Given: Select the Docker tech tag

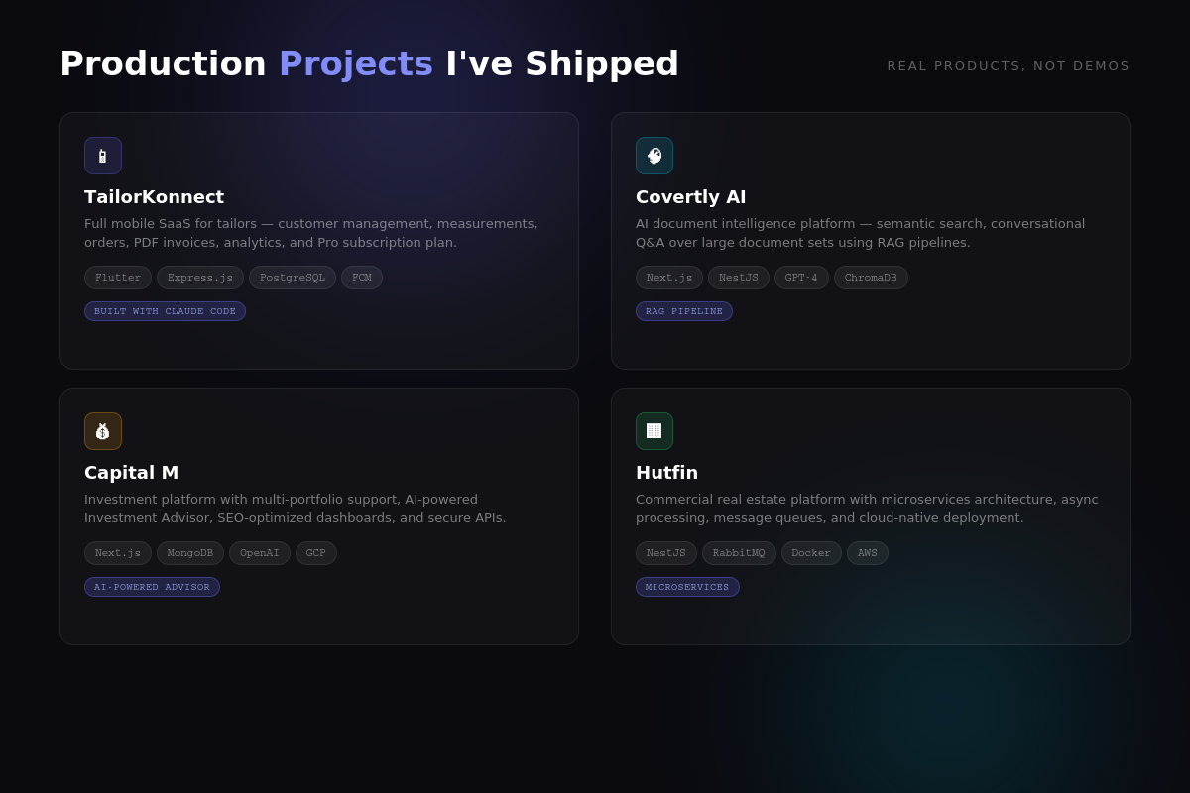Looking at the screenshot, I should 811,553.
